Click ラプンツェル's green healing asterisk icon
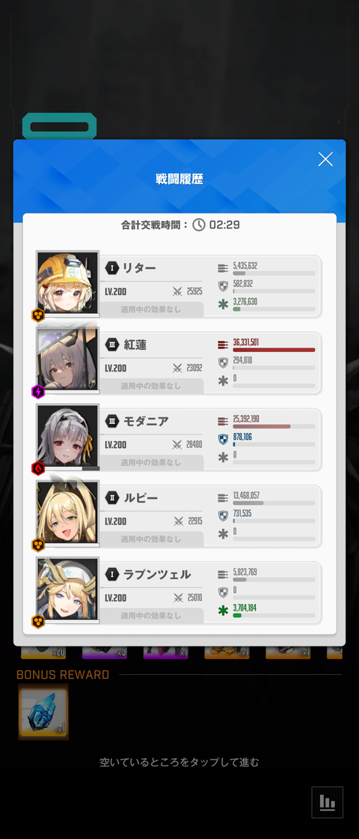 pos(224,611)
